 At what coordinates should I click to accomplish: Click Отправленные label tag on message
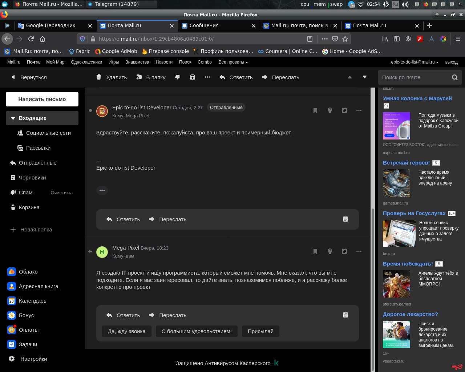pyautogui.click(x=226, y=108)
